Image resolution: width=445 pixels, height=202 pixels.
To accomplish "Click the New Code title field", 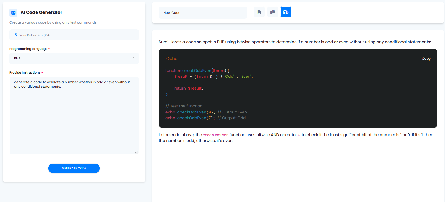I will [203, 13].
